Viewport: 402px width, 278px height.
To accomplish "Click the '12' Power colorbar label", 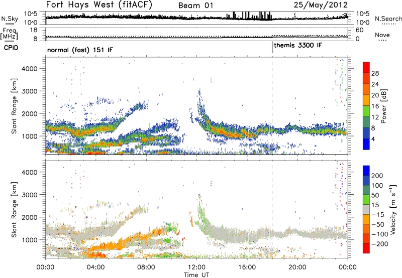I will 375,117.
